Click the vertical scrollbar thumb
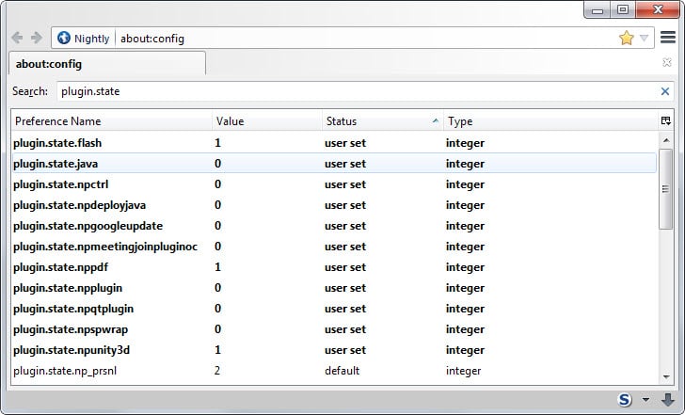 coord(665,188)
